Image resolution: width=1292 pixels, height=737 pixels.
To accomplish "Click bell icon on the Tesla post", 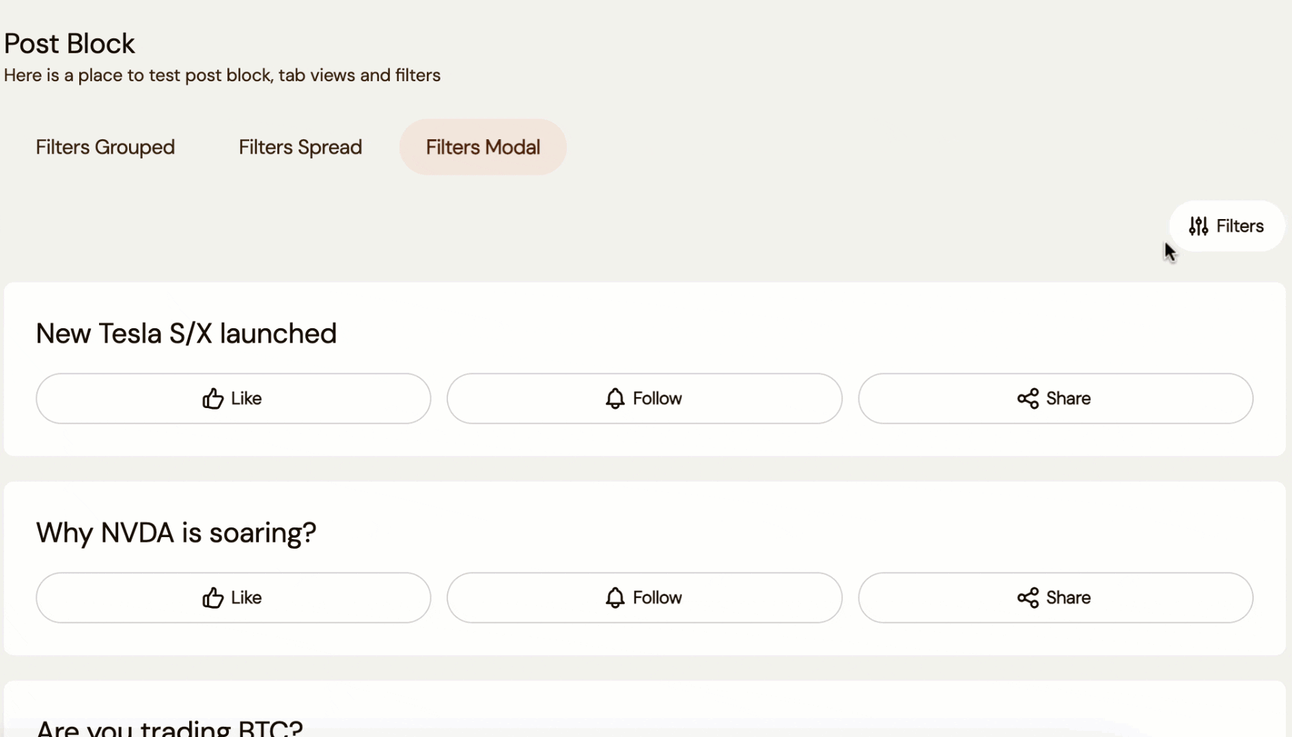I will click(615, 399).
